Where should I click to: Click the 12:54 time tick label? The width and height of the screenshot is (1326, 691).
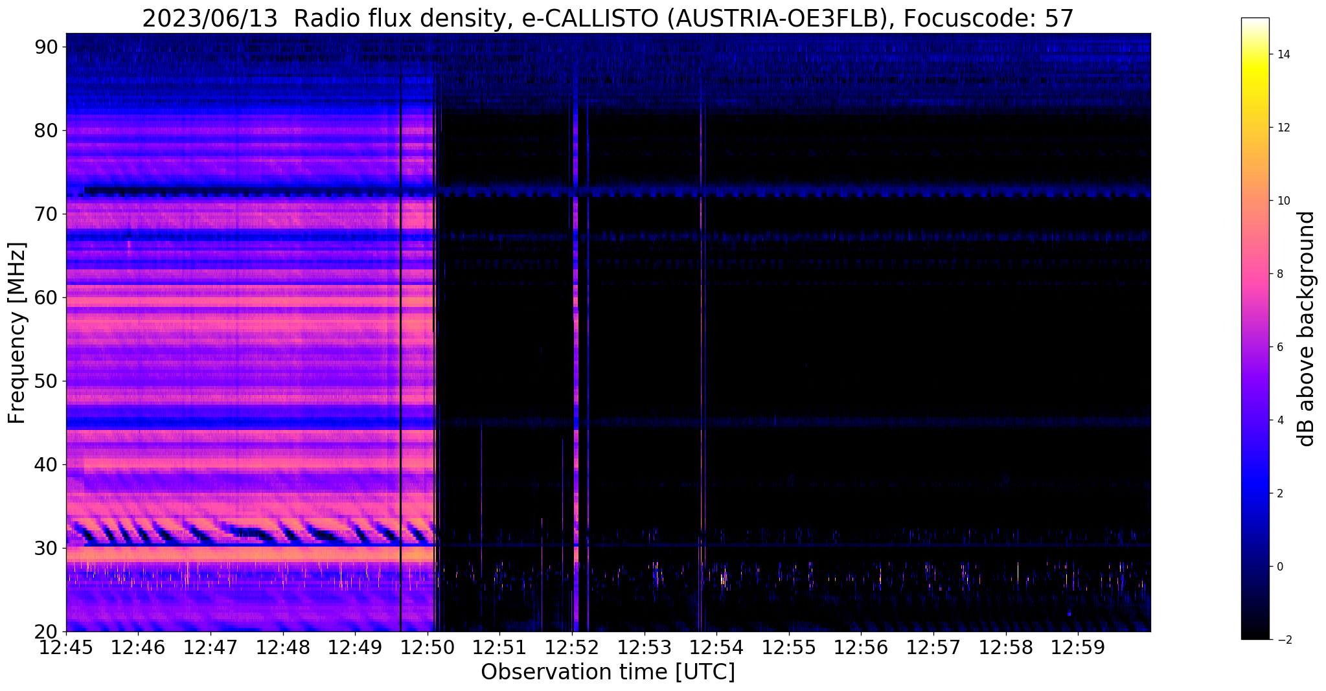716,647
